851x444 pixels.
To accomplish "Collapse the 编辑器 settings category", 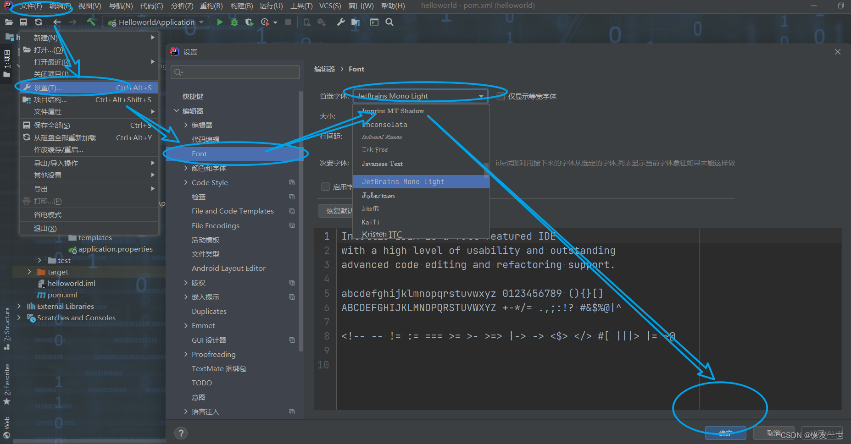I will point(177,111).
